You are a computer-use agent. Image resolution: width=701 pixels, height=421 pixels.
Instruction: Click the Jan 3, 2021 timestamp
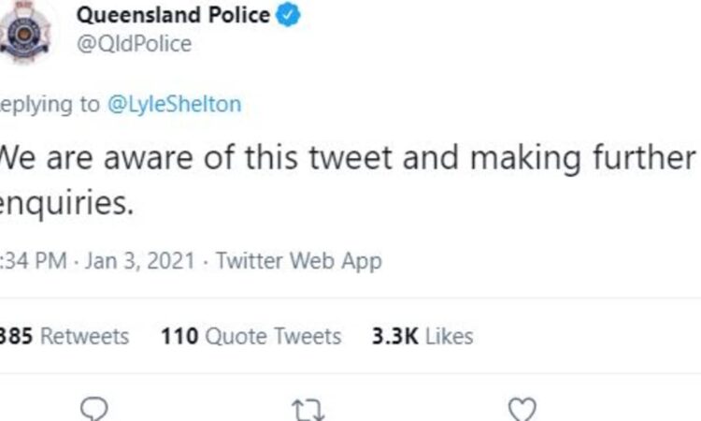[140, 260]
